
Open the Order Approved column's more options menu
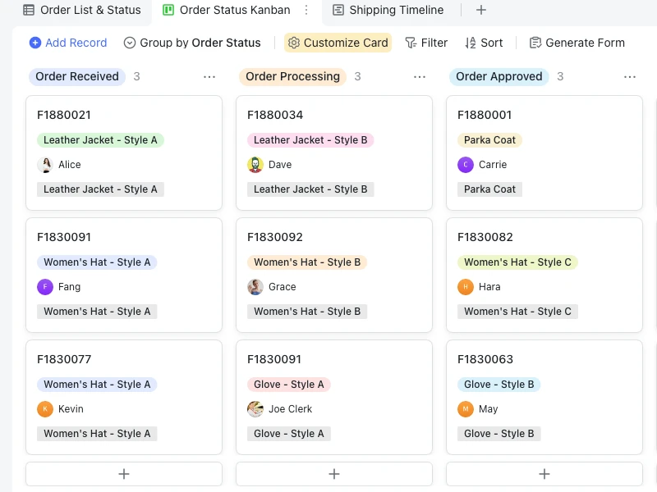[630, 76]
